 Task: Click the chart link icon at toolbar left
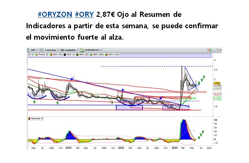point(28,50)
